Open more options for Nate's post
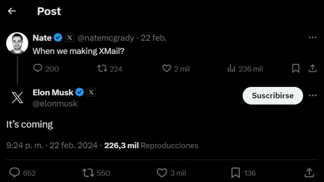Screen dimensions: 324x182 pos(312,37)
